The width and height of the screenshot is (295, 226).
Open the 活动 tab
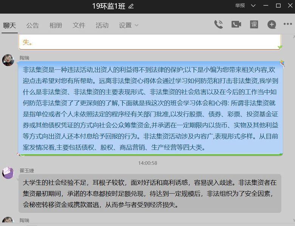[102, 25]
